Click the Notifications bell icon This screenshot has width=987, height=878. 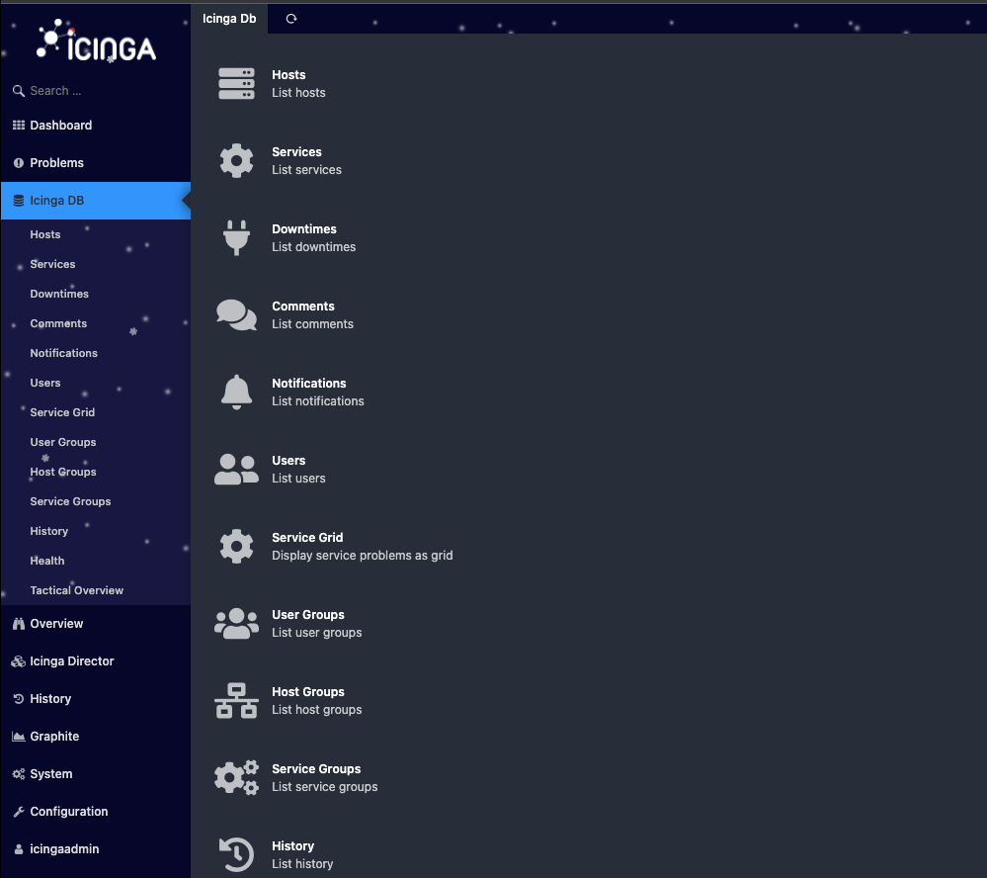click(237, 392)
